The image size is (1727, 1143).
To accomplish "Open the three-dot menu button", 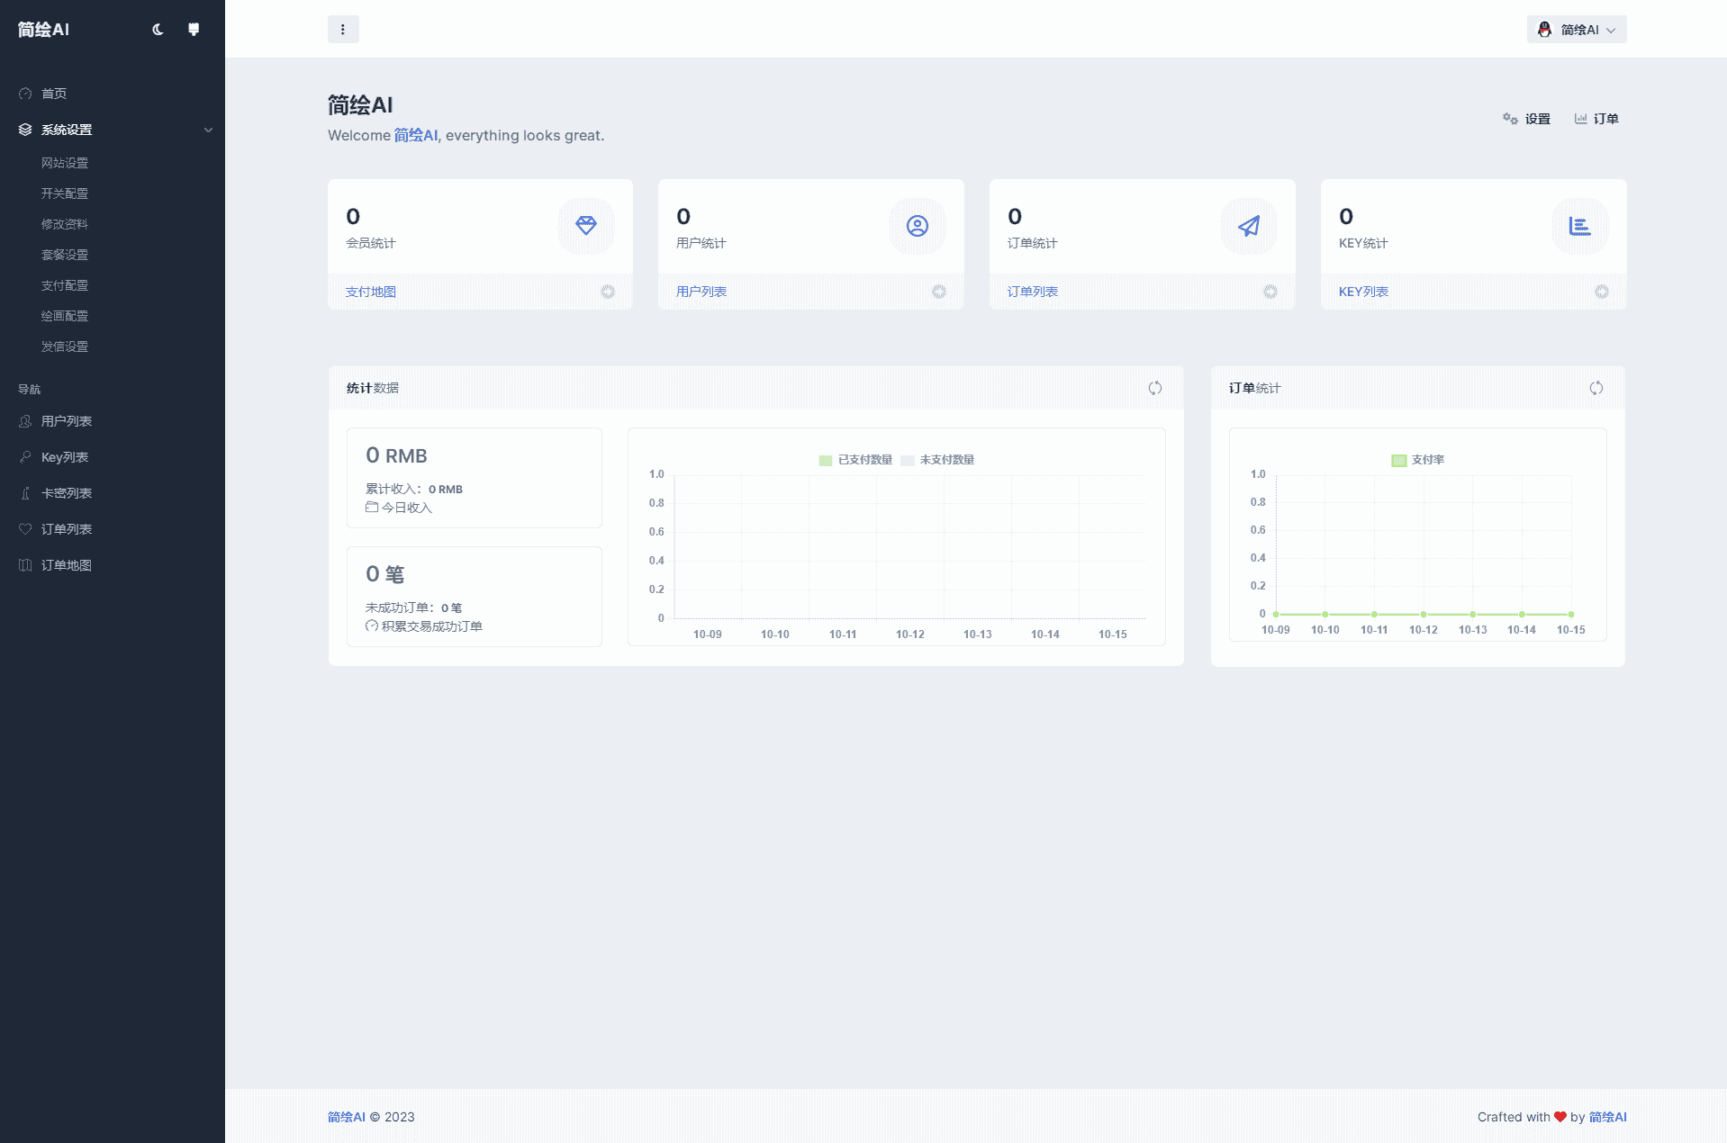I will pos(343,30).
